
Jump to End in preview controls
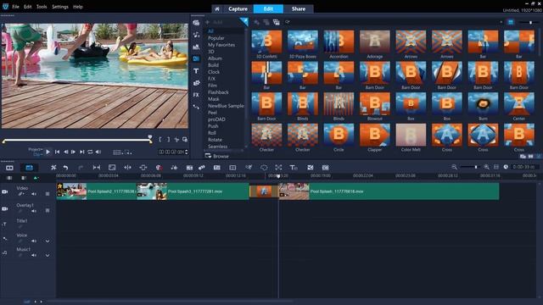point(81,152)
